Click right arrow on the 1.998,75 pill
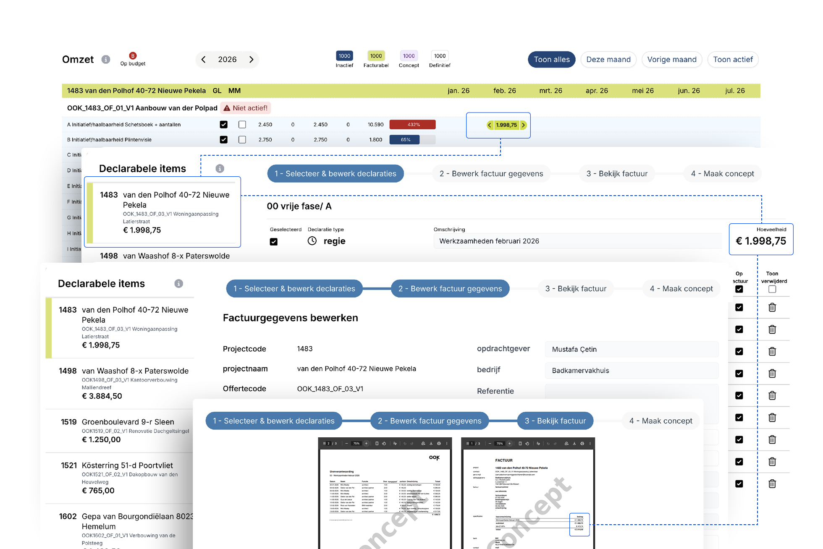The width and height of the screenshot is (823, 549). (x=523, y=125)
